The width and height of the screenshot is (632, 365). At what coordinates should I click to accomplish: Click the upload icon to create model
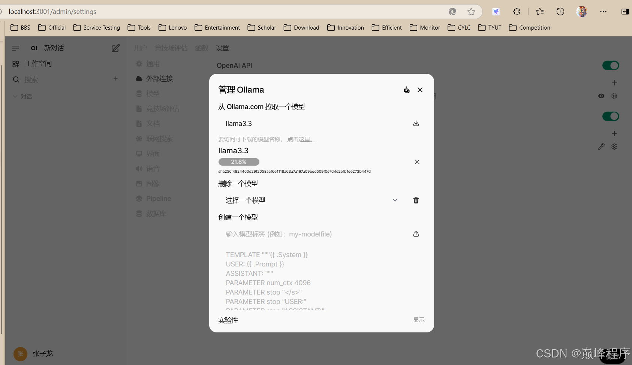(x=416, y=234)
